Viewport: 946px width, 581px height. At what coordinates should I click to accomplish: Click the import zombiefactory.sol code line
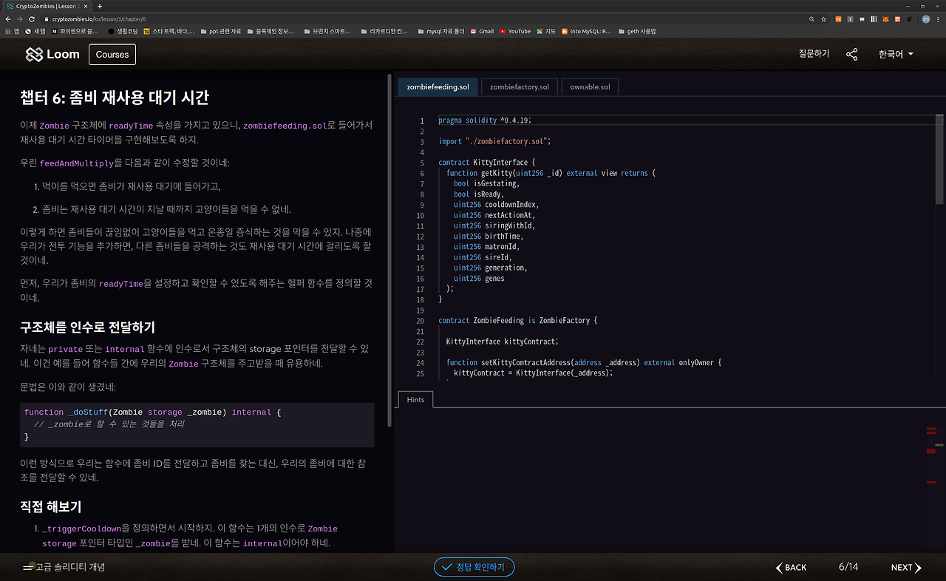coord(494,141)
